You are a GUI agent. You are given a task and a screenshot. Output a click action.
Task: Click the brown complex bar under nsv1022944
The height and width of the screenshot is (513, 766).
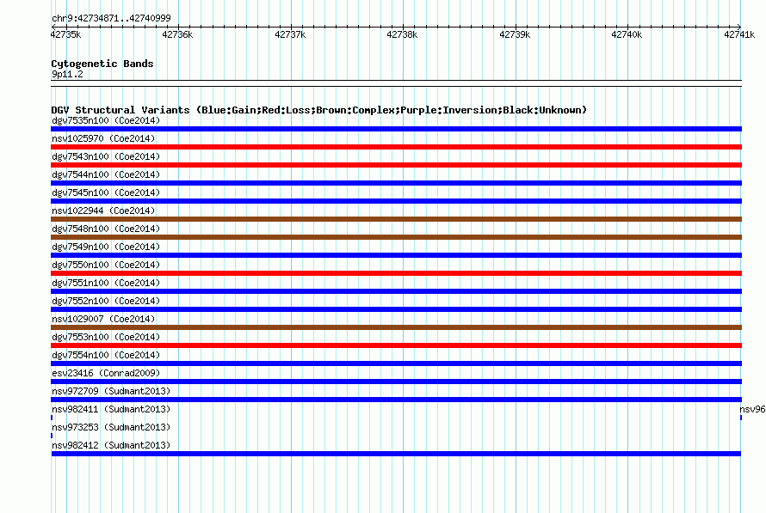[396, 219]
